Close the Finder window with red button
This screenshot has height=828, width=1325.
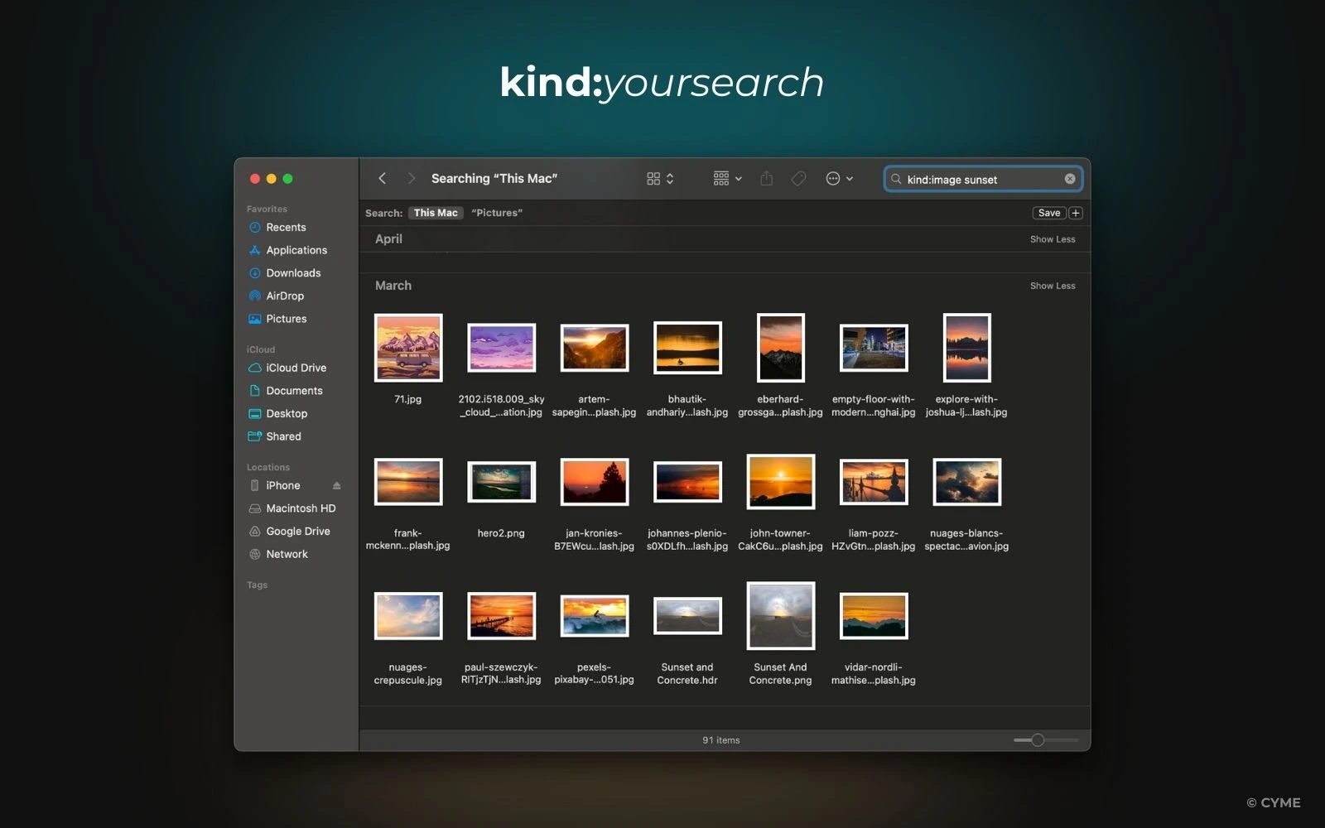(x=255, y=179)
